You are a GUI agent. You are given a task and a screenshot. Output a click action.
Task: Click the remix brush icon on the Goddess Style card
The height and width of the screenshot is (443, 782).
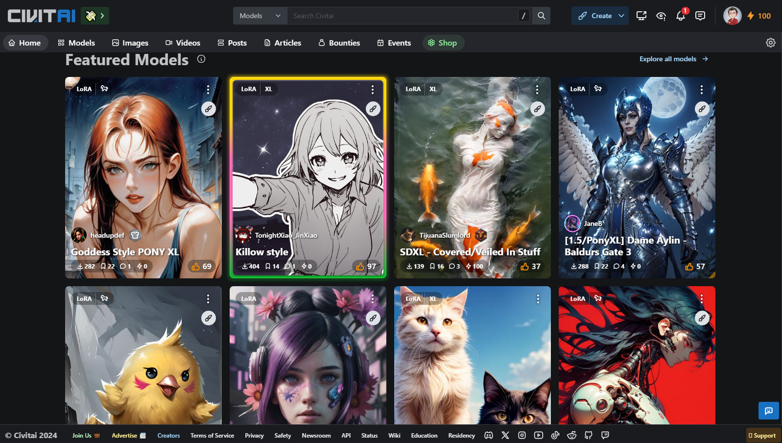tap(209, 109)
